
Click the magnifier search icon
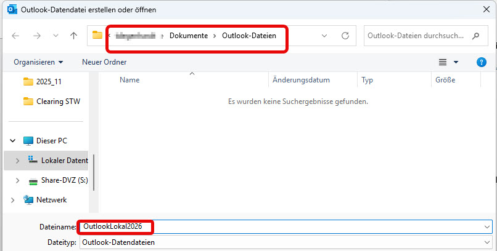click(x=475, y=36)
